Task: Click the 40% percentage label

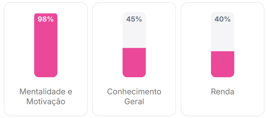Action: 222,19
